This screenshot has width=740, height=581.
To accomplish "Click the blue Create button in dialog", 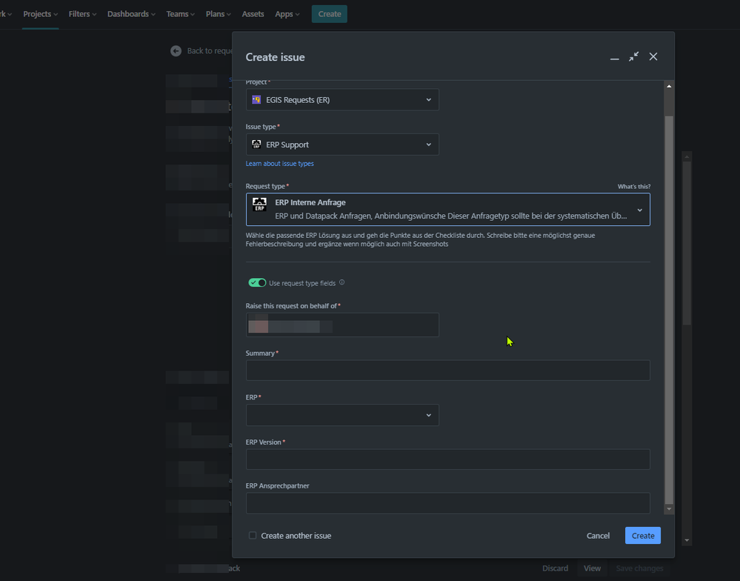I will (643, 536).
